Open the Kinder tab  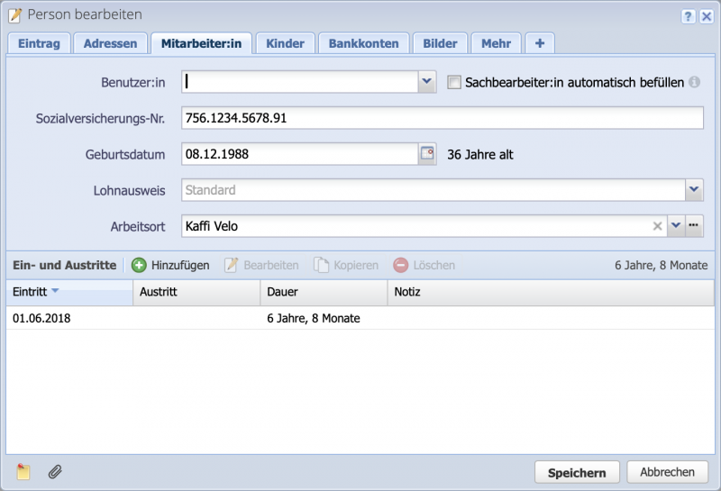point(285,43)
